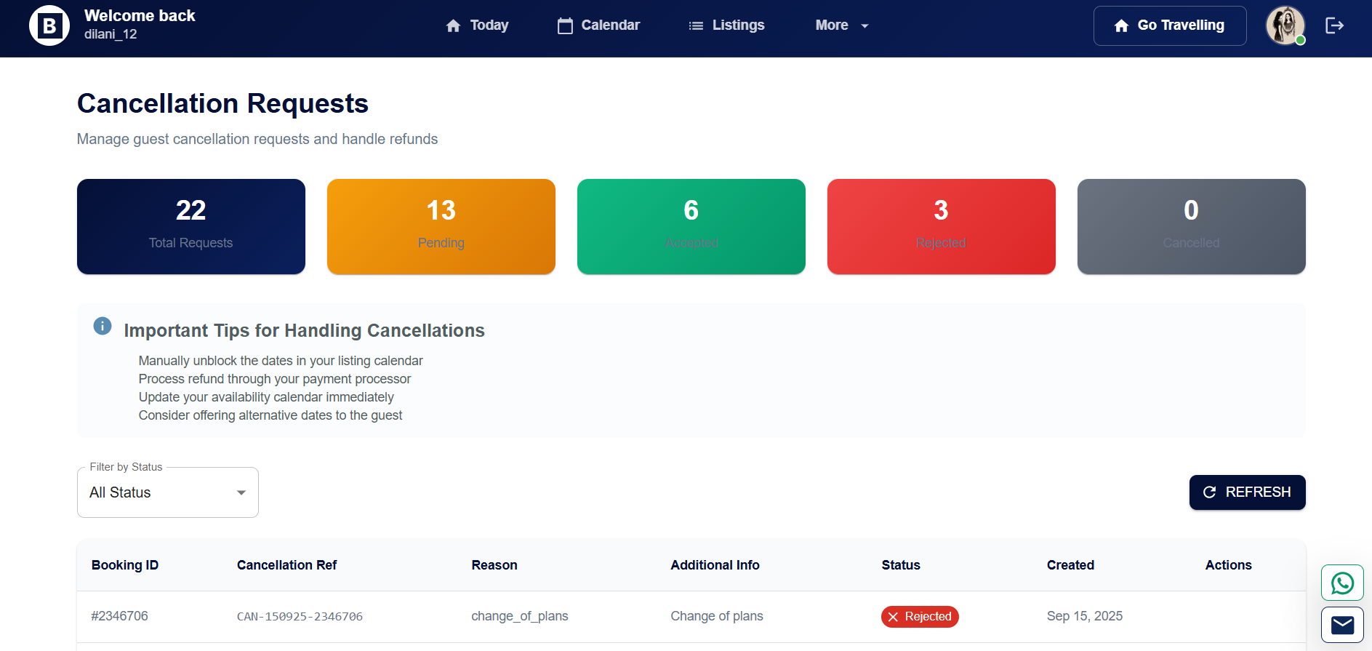Screen dimensions: 1372x651
Task: Click the info icon beside Important Tips
Action: (x=103, y=326)
